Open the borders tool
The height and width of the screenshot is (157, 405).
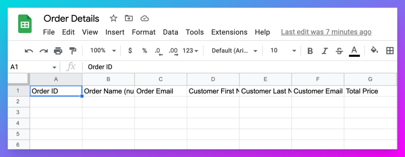click(390, 51)
